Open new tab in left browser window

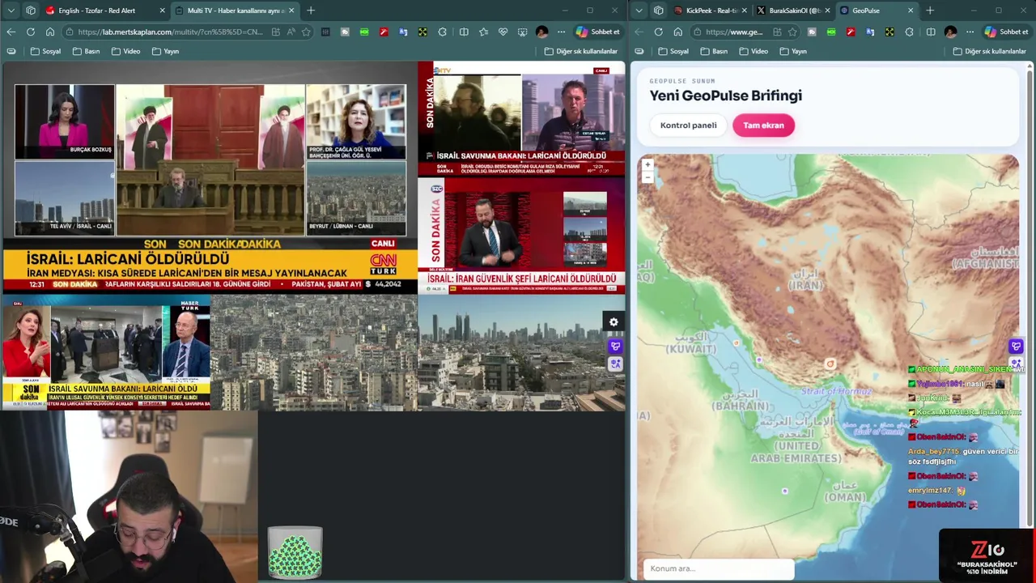[x=311, y=11]
